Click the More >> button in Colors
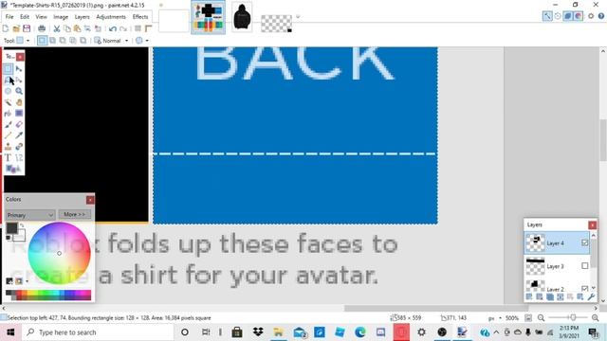The width and height of the screenshot is (607, 341). pyautogui.click(x=74, y=215)
